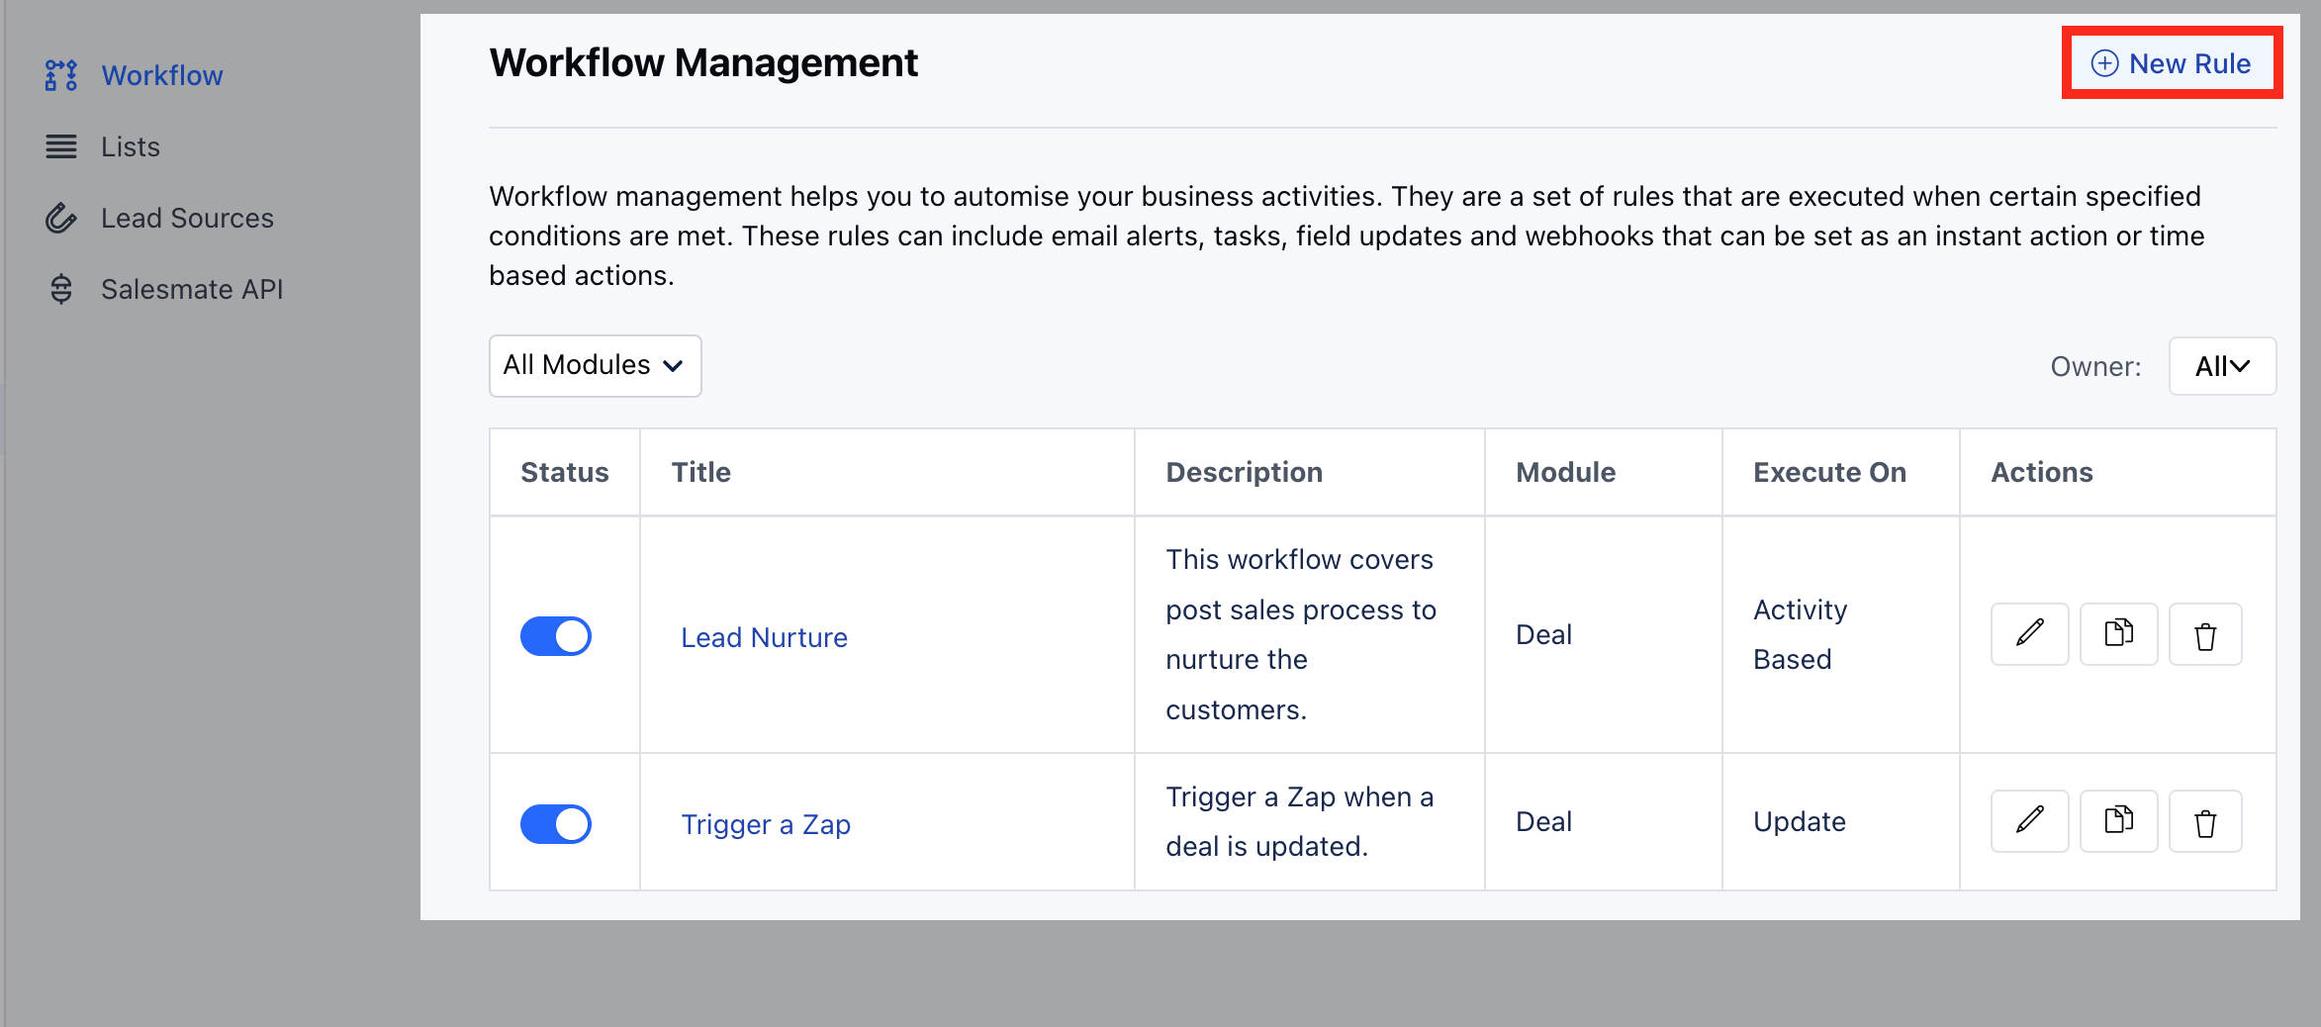Turn off the Trigger a Zap toggle
Viewport: 2321px width, 1027px height.
click(556, 823)
